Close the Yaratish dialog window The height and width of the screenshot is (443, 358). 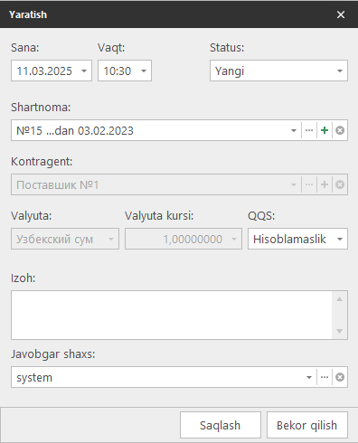(x=341, y=14)
